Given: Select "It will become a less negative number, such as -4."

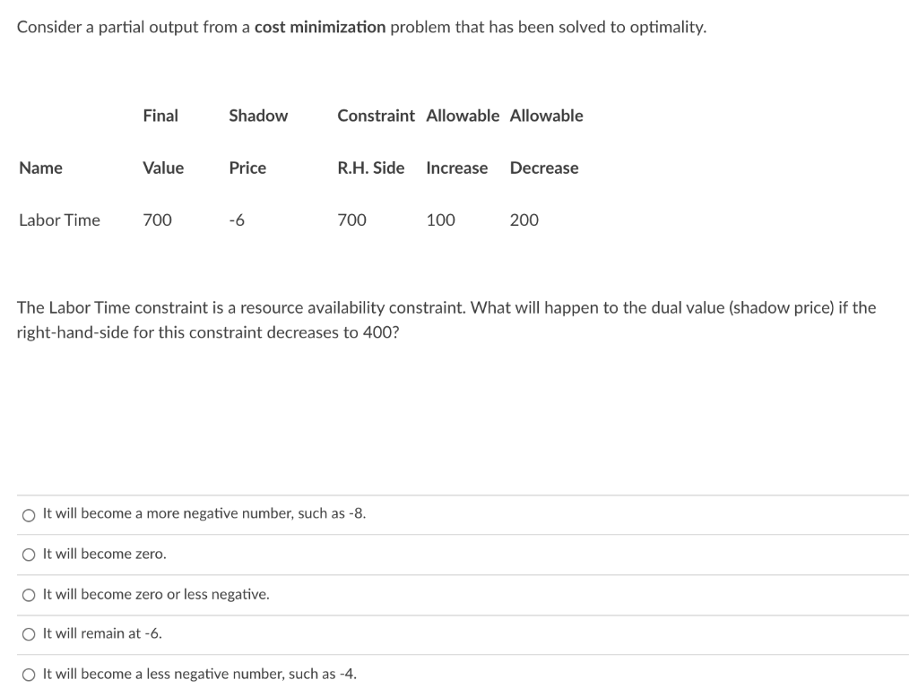Looking at the screenshot, I should [29, 673].
